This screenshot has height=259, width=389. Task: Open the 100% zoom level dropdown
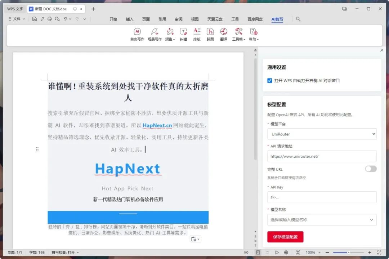click(x=313, y=253)
